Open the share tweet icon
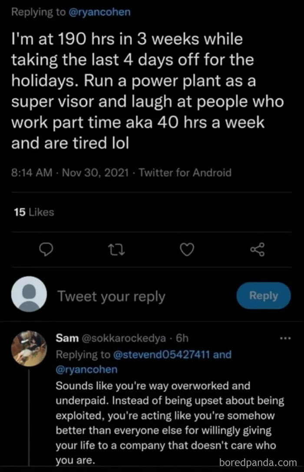This screenshot has height=472, width=304. point(258,250)
